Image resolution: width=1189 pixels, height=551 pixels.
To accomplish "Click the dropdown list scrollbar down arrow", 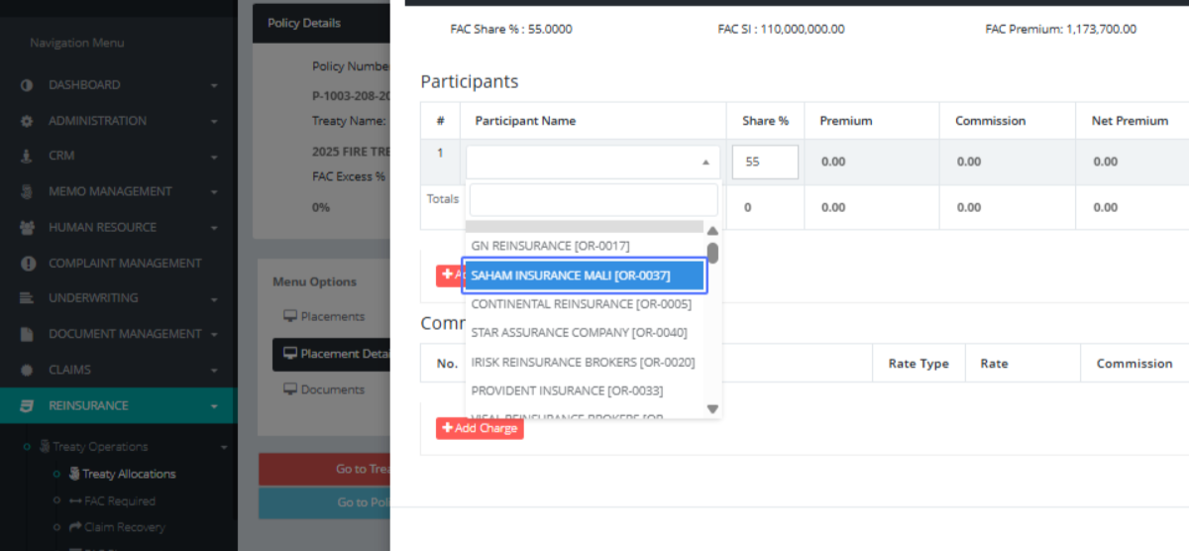I will 712,408.
